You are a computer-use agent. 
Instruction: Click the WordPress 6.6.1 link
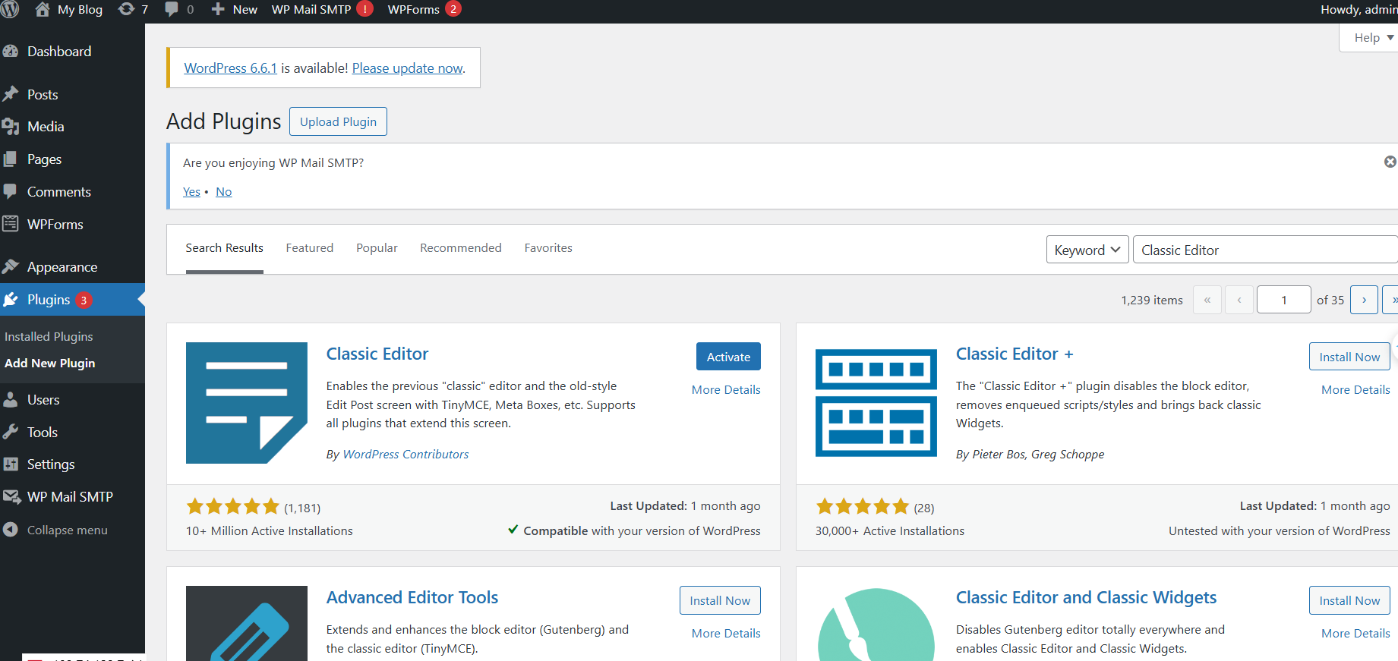(x=230, y=68)
